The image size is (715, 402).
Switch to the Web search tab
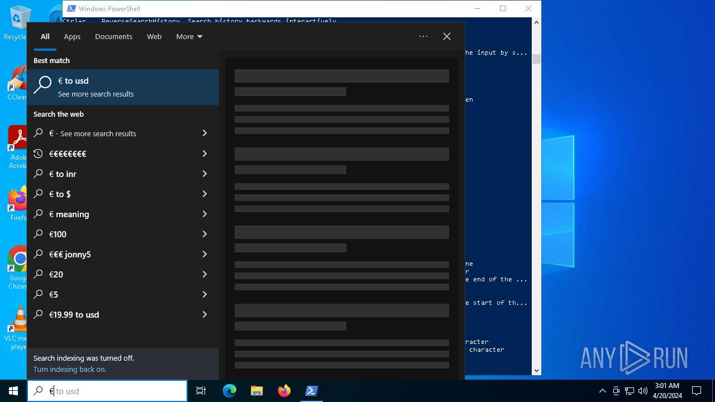click(x=154, y=36)
